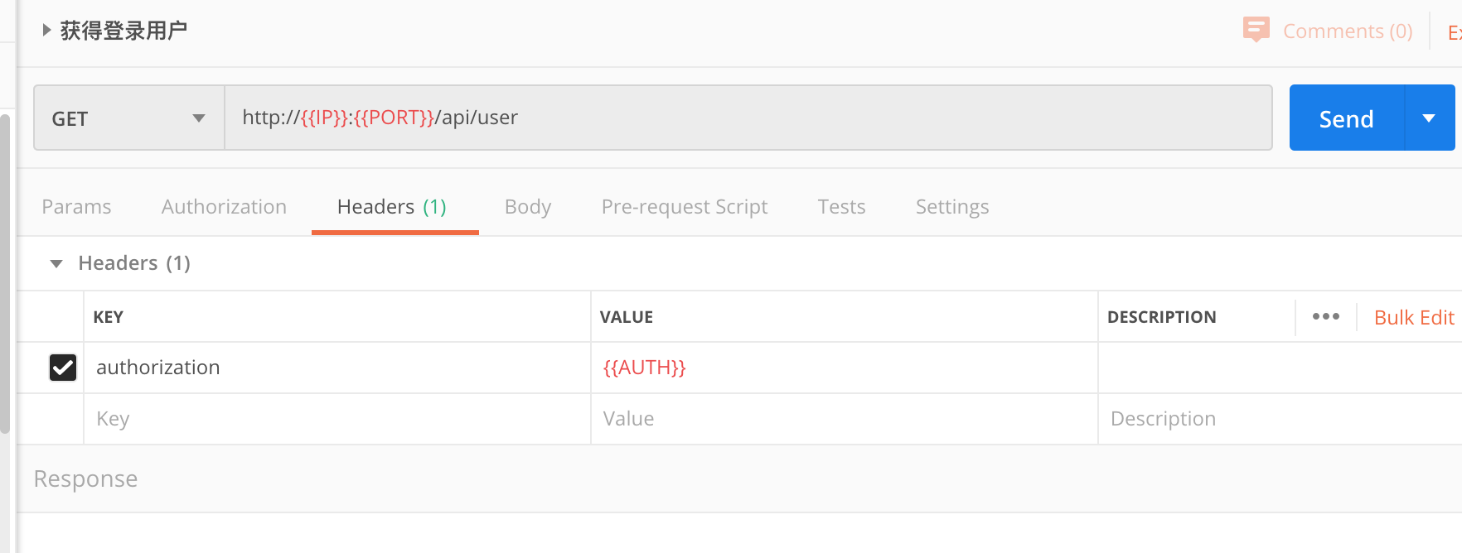Uncheck the authorization header checkbox

pos(63,368)
